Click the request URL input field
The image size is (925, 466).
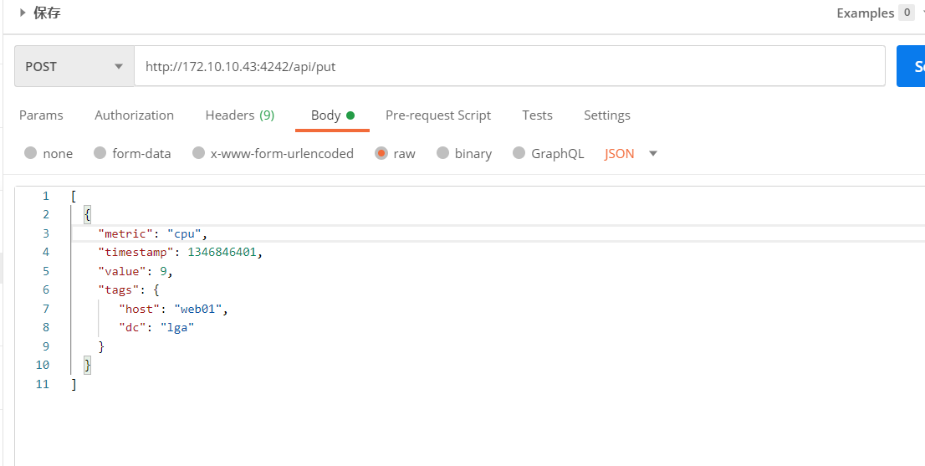(509, 67)
